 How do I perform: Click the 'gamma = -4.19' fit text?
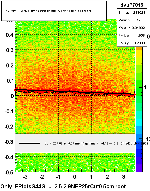[97, 143]
